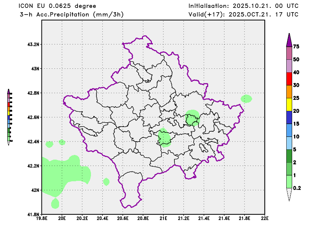Viewport: 315px width, 243px height.
Task: Click the purple arrow atop the color legend
Action: pos(289,40)
